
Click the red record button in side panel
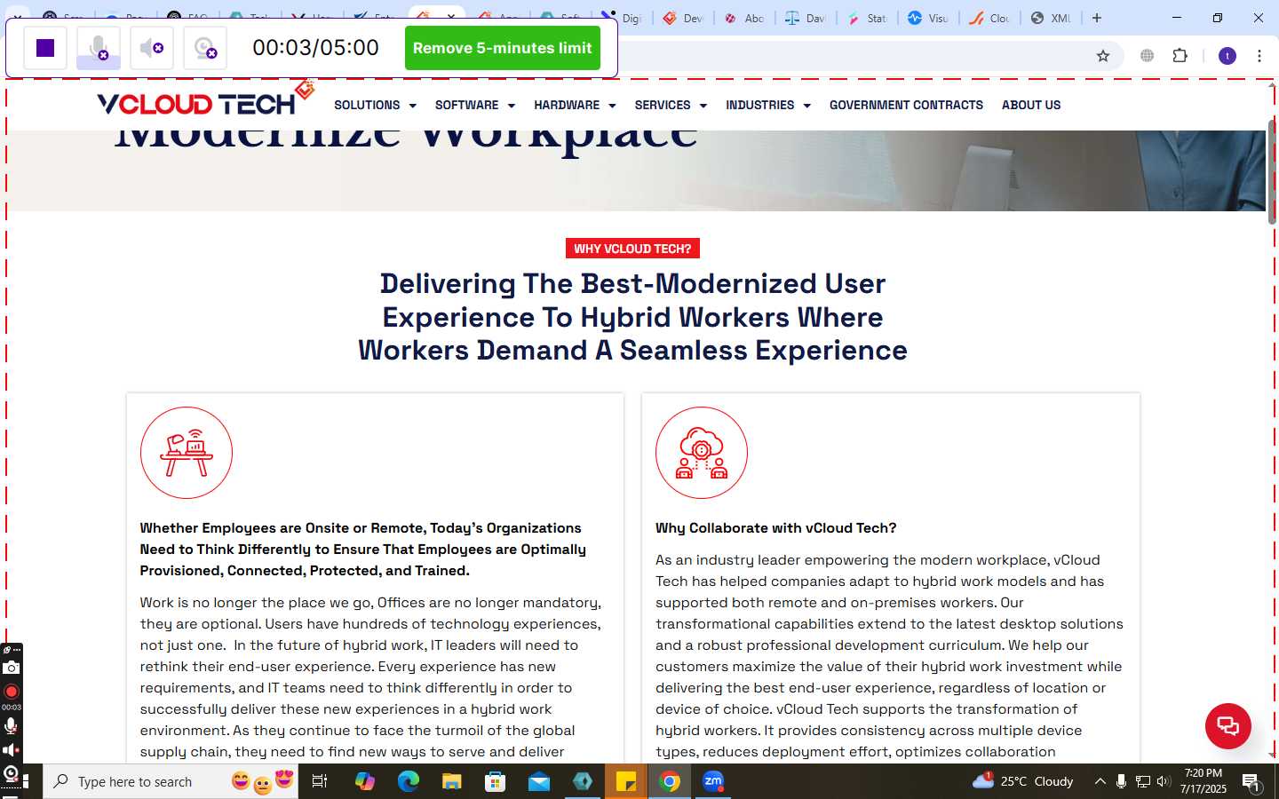click(11, 692)
